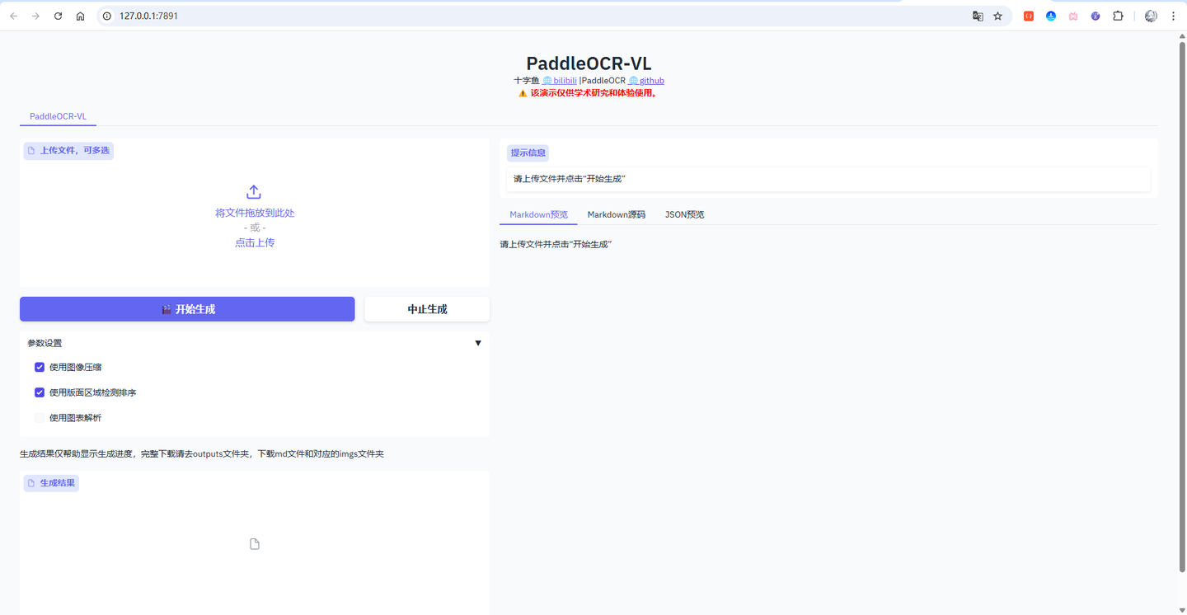Switch to the Markdown源码 tab

(616, 214)
